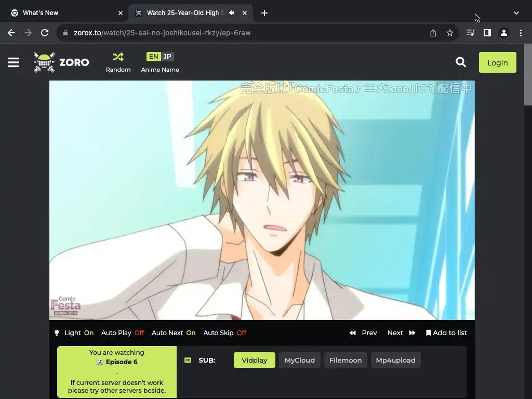Select the Vidplay server
The width and height of the screenshot is (532, 399).
255,361
